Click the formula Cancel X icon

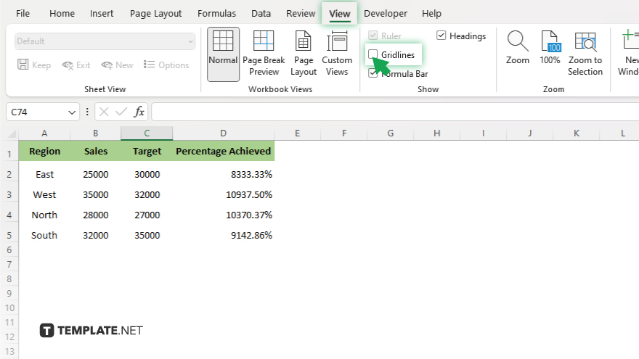(104, 112)
